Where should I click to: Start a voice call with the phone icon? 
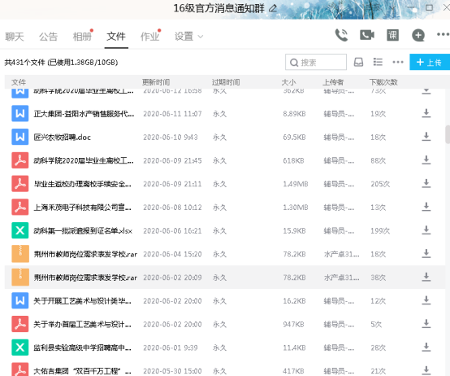(341, 35)
